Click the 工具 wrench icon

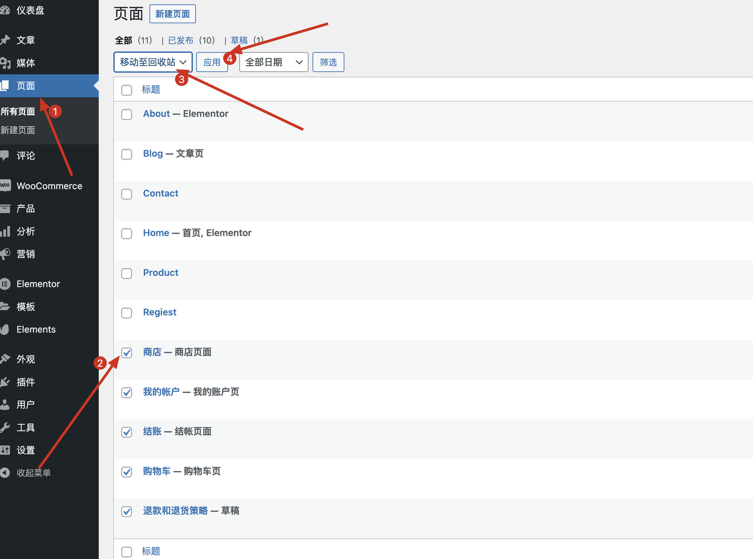5,428
